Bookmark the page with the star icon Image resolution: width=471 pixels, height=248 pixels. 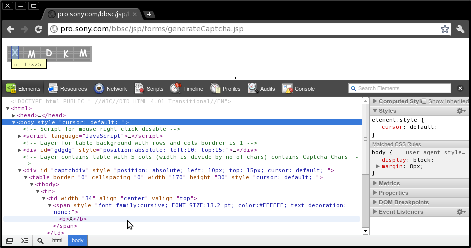coord(445,29)
